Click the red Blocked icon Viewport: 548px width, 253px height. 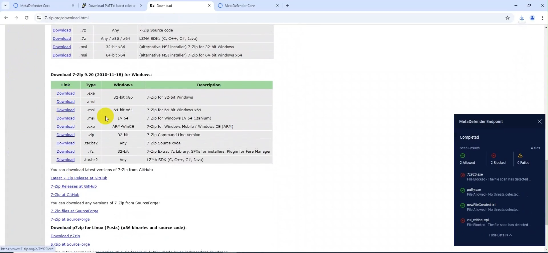click(x=493, y=156)
